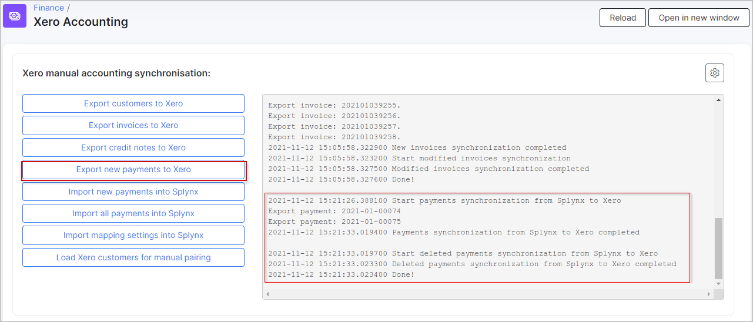Viewport: 753px width, 322px height.
Task: Choose Import mapping settings into Splynx
Action: (x=133, y=235)
